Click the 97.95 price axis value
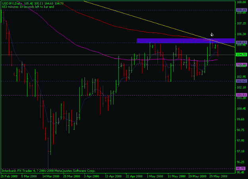Viewport: 248px width, 179px height. pyautogui.click(x=241, y=141)
